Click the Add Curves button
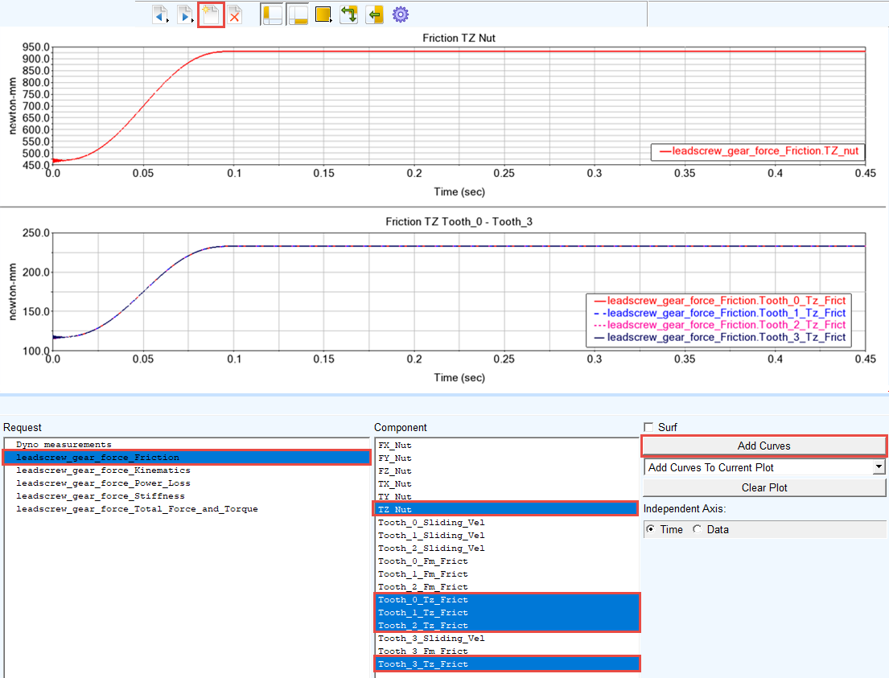This screenshot has width=889, height=678. [763, 446]
